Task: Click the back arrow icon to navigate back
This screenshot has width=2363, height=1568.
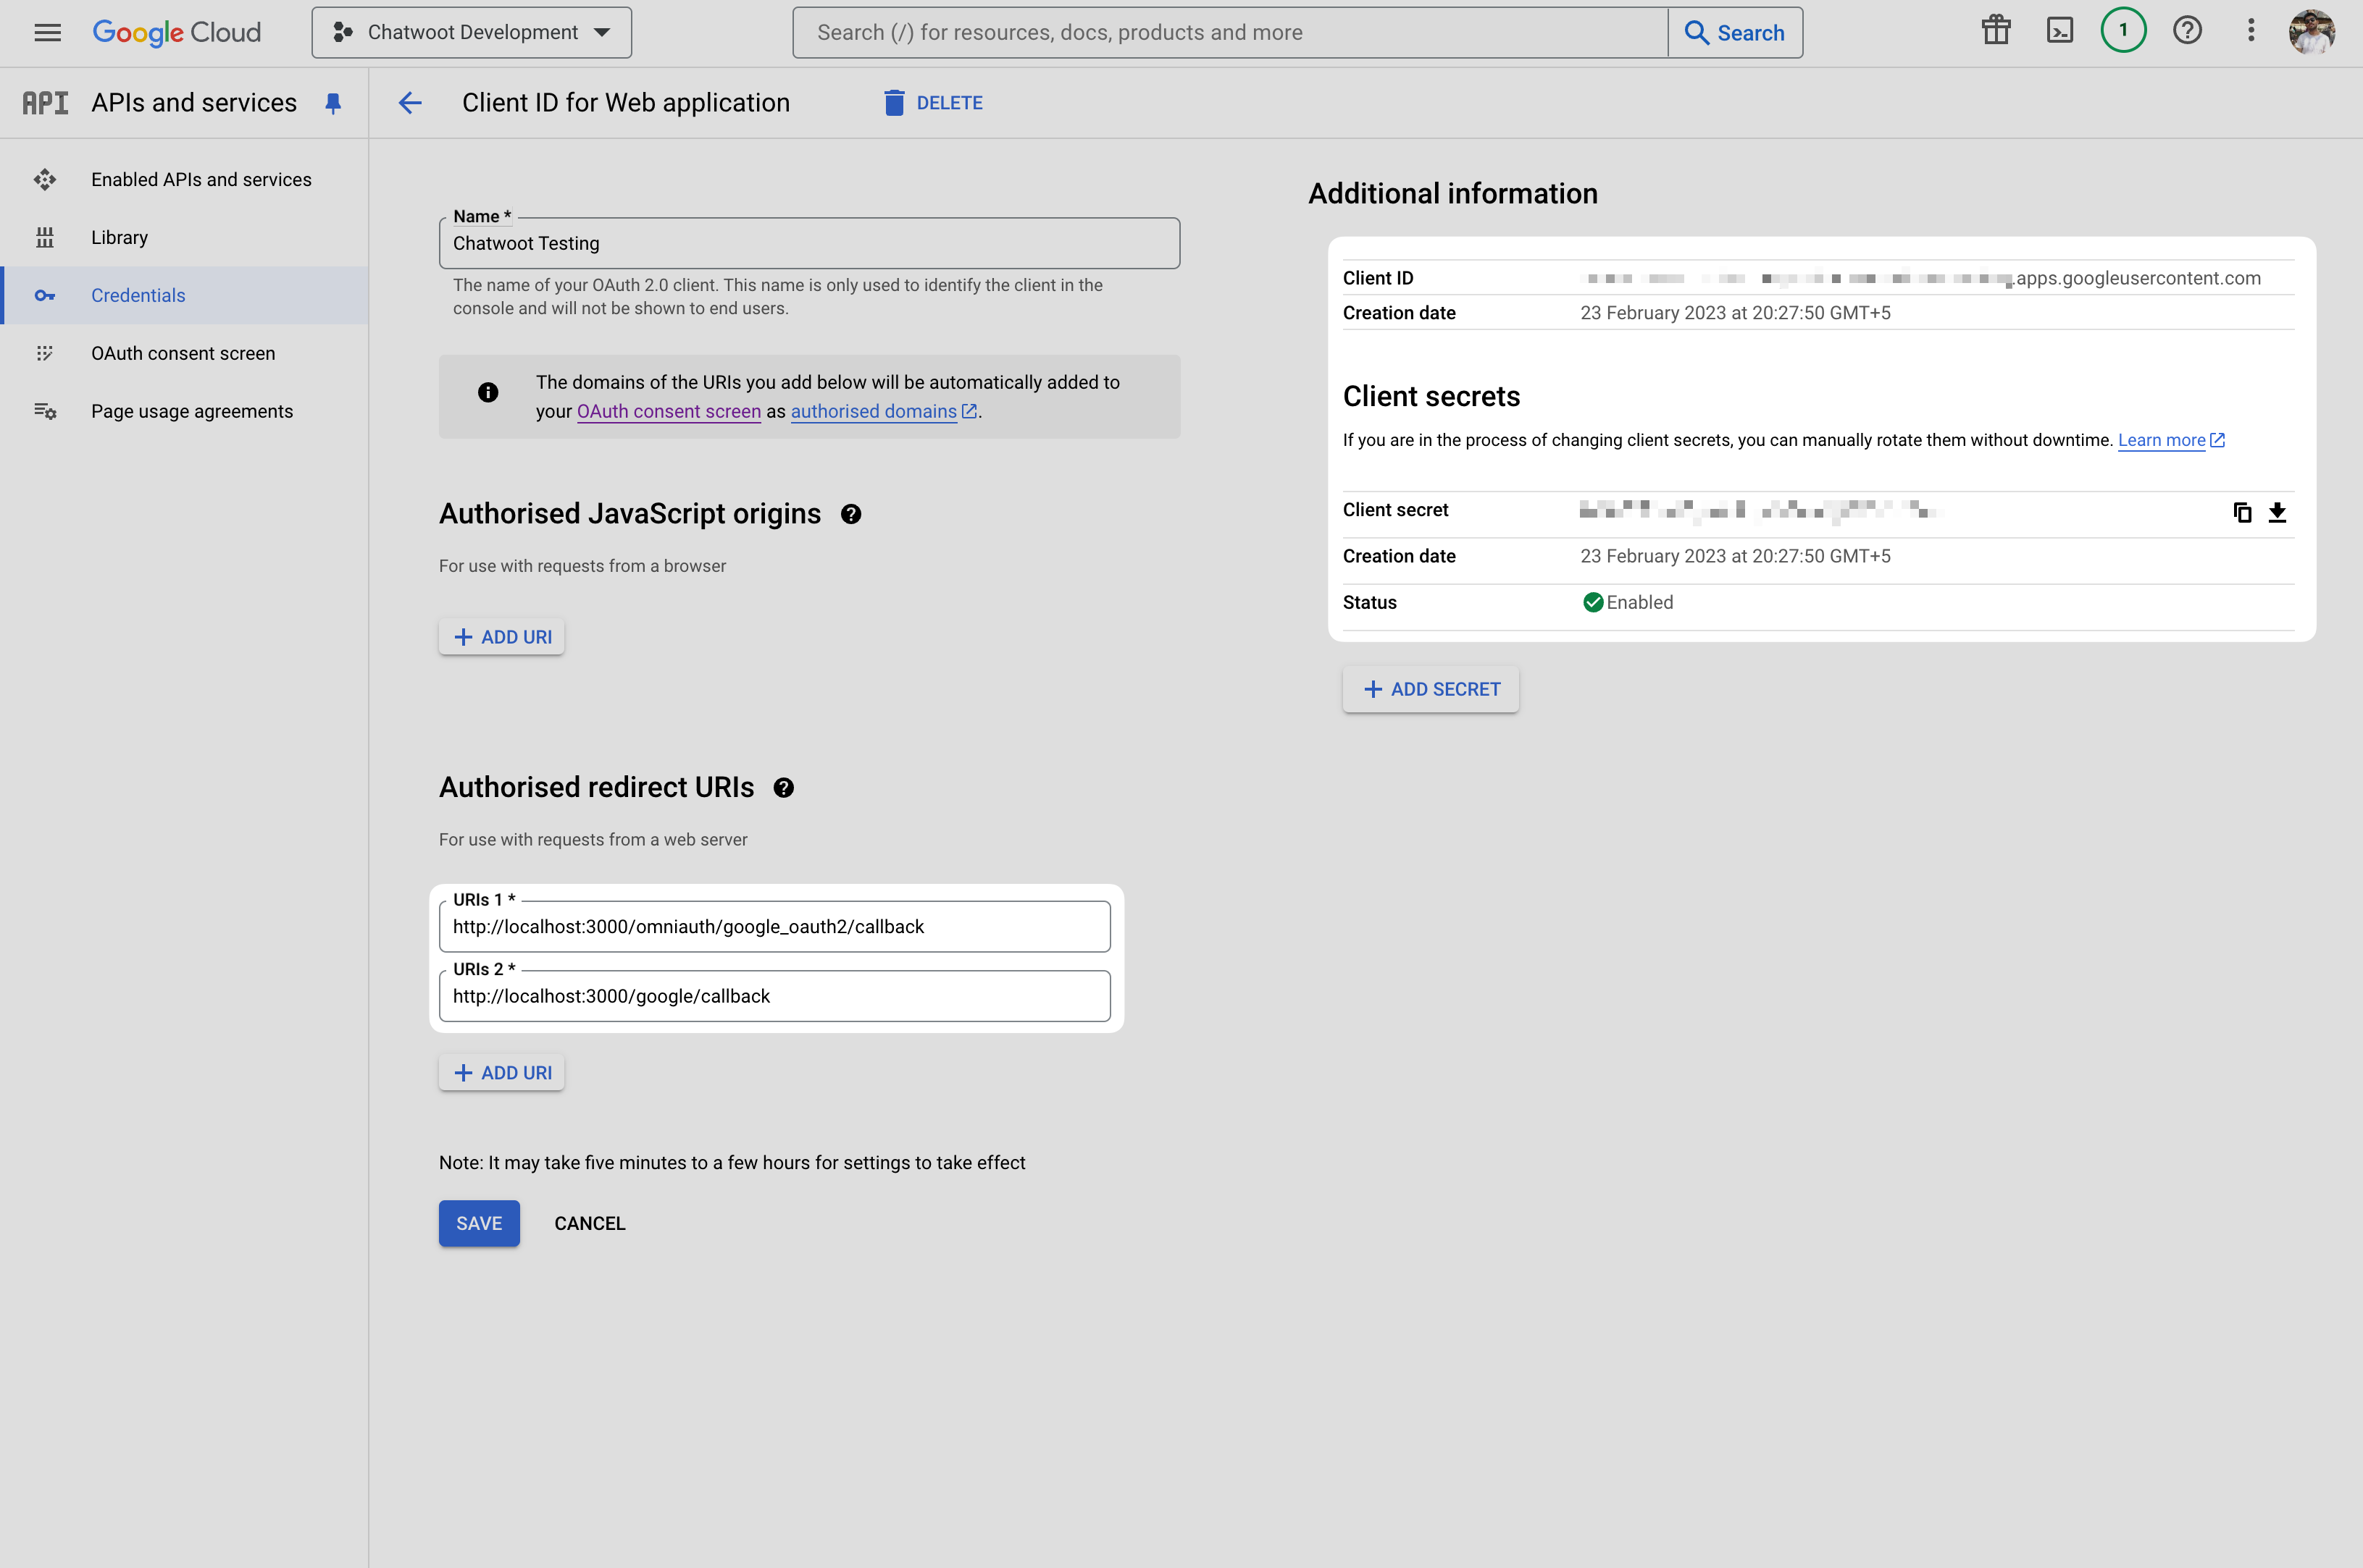Action: [406, 101]
